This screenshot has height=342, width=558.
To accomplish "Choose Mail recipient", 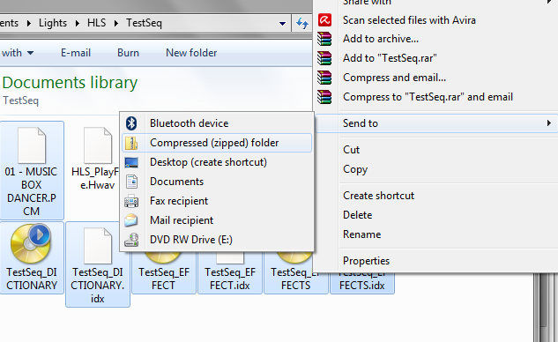I will [x=217, y=220].
